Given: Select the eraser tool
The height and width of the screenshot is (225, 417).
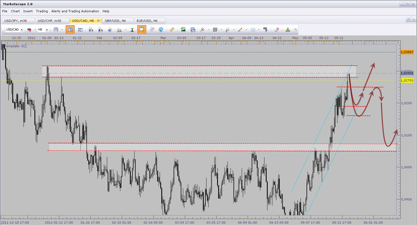Looking at the screenshot, I should point(276,30).
